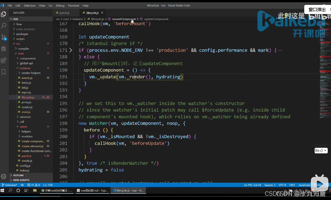Screen dimensions: 331x200
Task: Switch to the Chrome taskbar window
Action: coord(56,190)
